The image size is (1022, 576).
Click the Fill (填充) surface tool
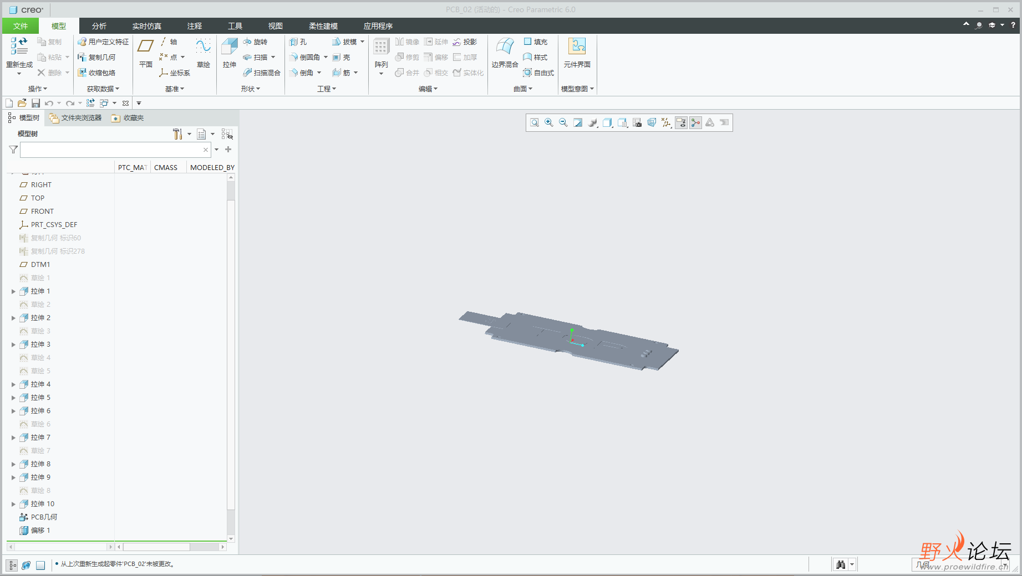click(536, 42)
